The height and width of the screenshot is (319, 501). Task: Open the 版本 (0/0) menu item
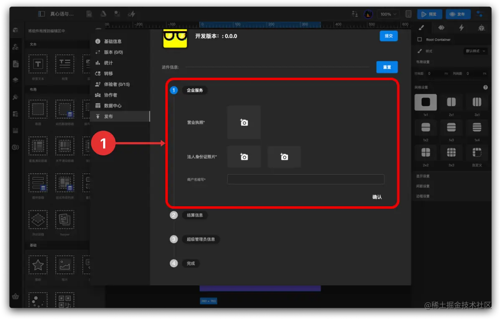click(x=120, y=52)
